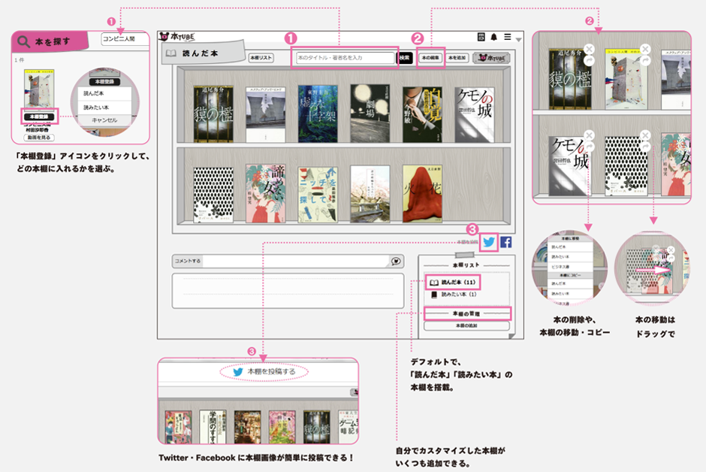706x472 pixels.
Task: Click the 本棚リスト button in the toolbar
Action: (261, 58)
